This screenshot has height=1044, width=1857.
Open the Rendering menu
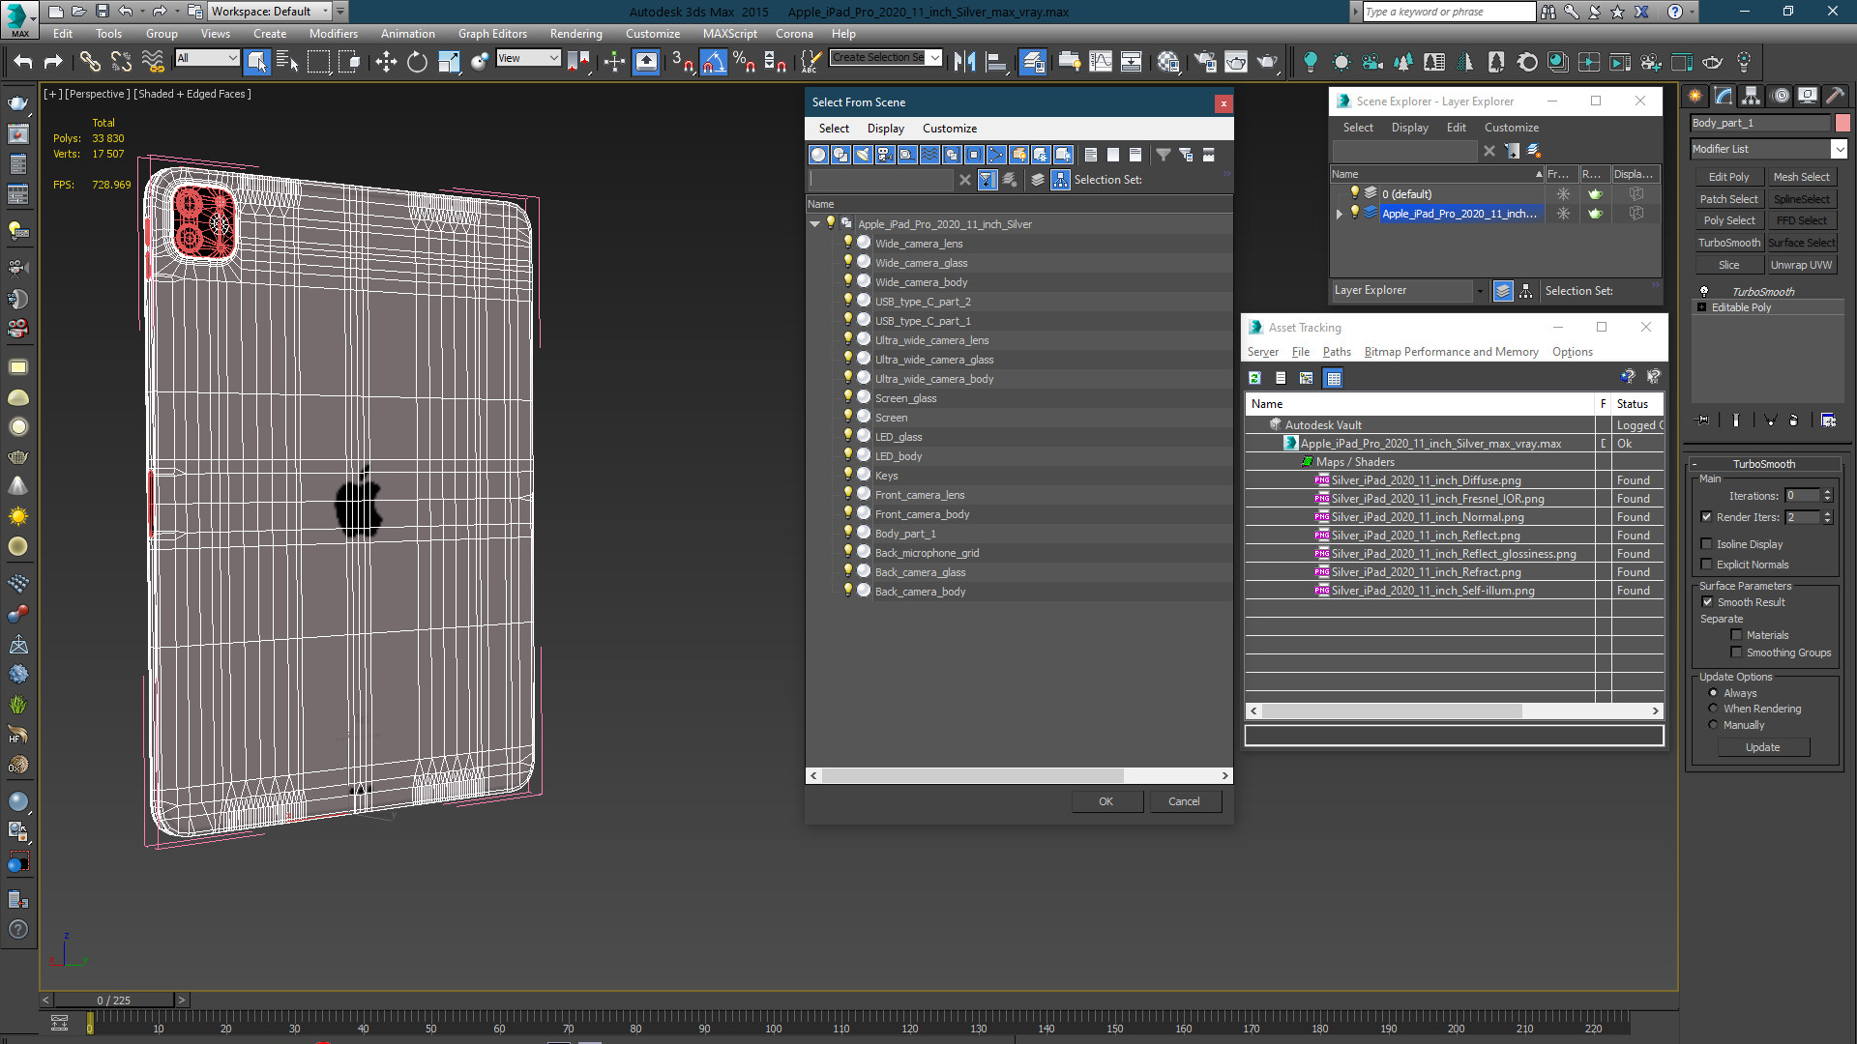575,34
